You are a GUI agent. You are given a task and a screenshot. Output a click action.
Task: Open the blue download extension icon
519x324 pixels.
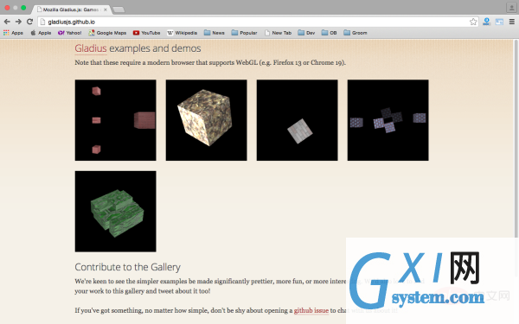(486, 22)
